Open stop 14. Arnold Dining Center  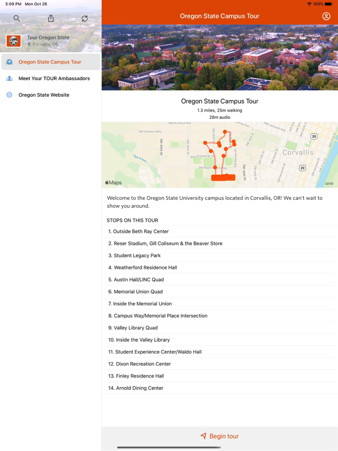221,388
